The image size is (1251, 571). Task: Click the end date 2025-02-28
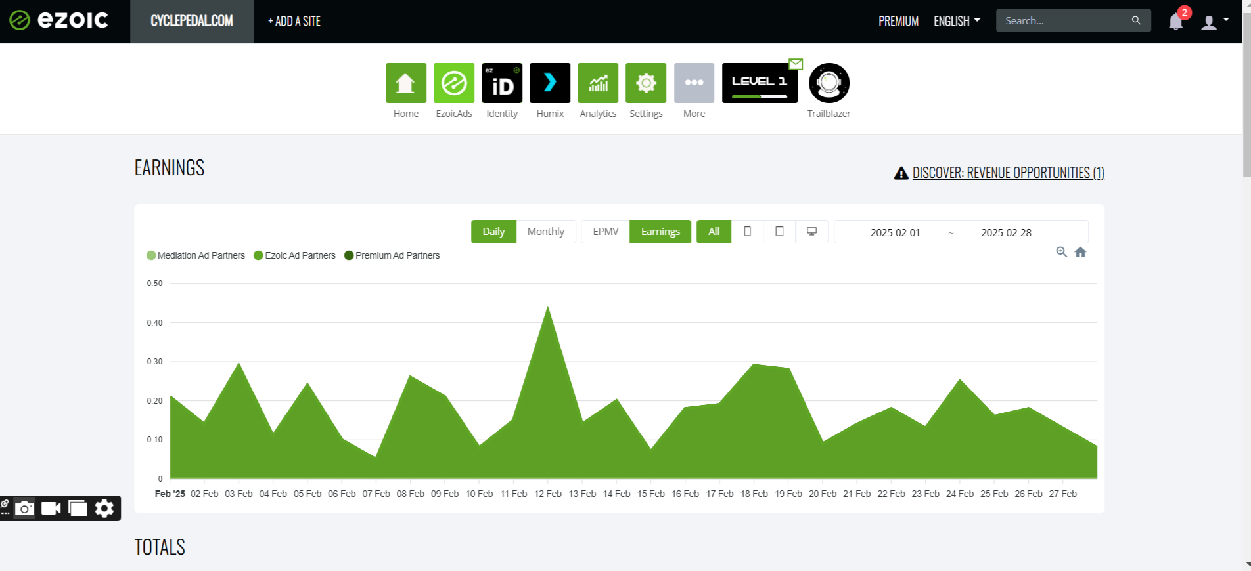pos(1006,232)
